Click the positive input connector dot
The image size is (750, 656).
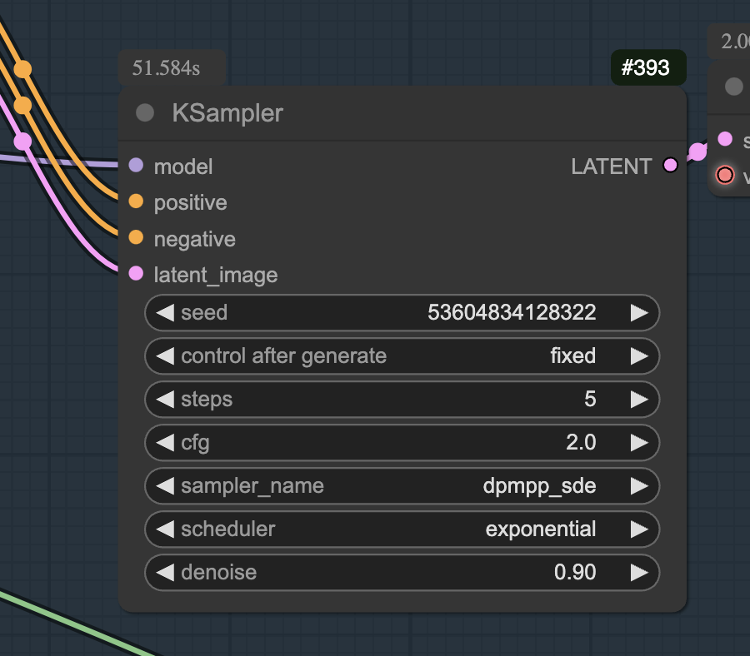[x=137, y=201]
